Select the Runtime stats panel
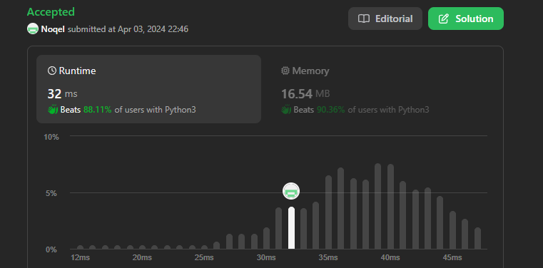The width and height of the screenshot is (543, 268). pos(148,89)
